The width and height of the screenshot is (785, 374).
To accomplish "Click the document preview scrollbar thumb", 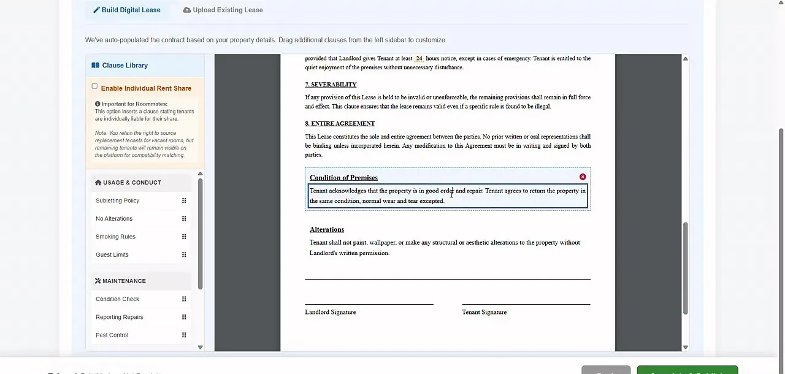I will pyautogui.click(x=686, y=269).
